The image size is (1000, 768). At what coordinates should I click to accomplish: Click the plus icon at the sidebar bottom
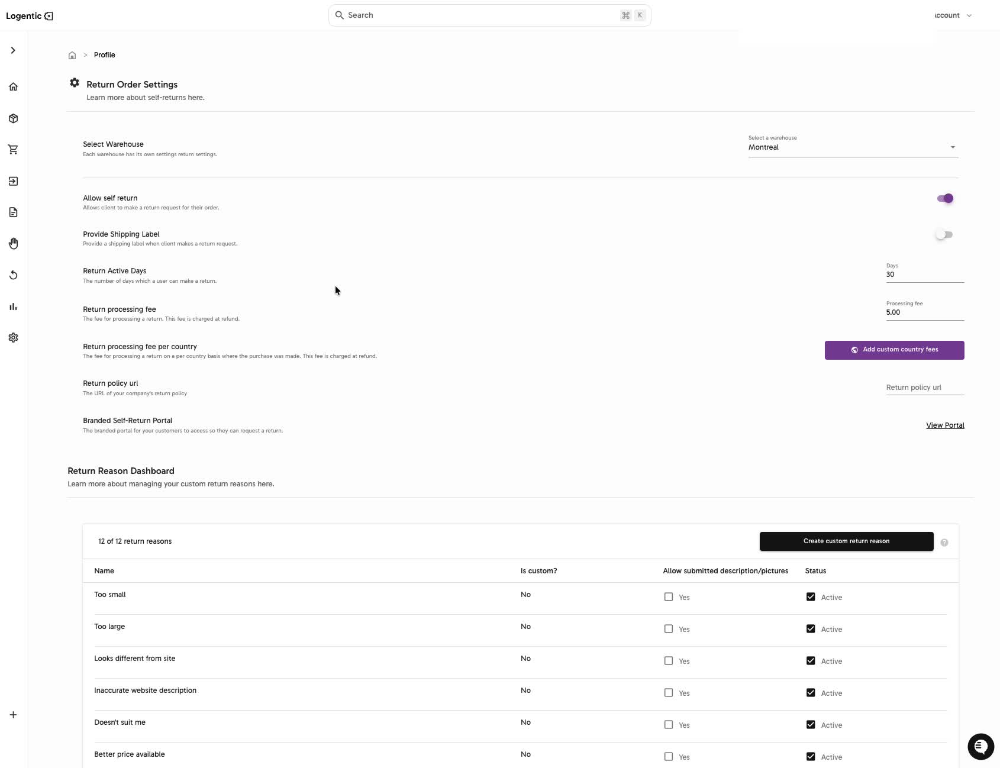coord(13,715)
